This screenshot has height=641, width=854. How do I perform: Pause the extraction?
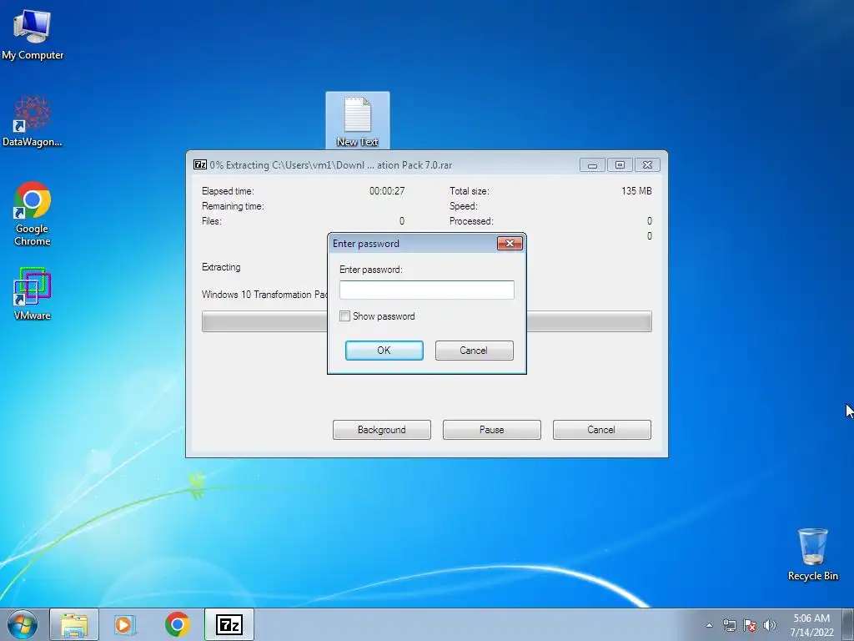[492, 430]
